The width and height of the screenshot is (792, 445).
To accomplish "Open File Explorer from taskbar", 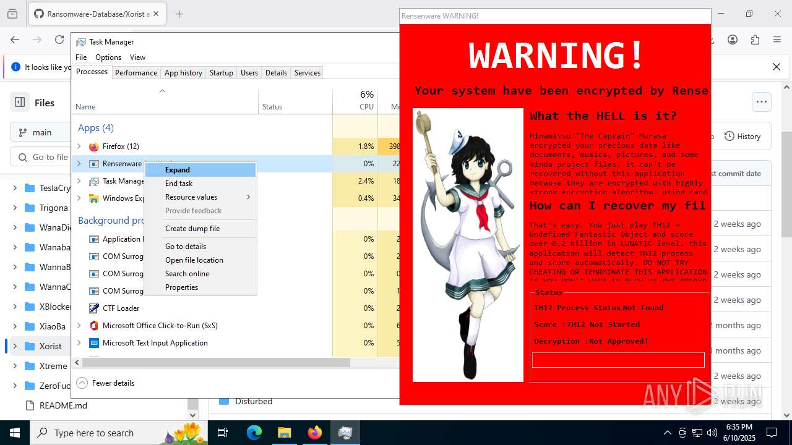I will (285, 433).
